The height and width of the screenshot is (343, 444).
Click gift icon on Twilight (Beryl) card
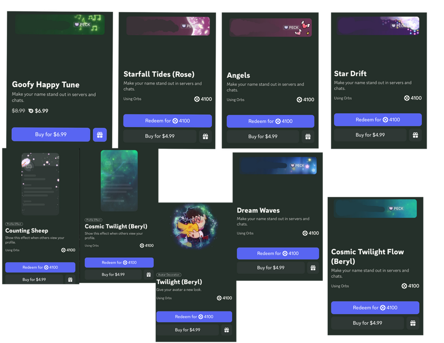click(x=227, y=330)
